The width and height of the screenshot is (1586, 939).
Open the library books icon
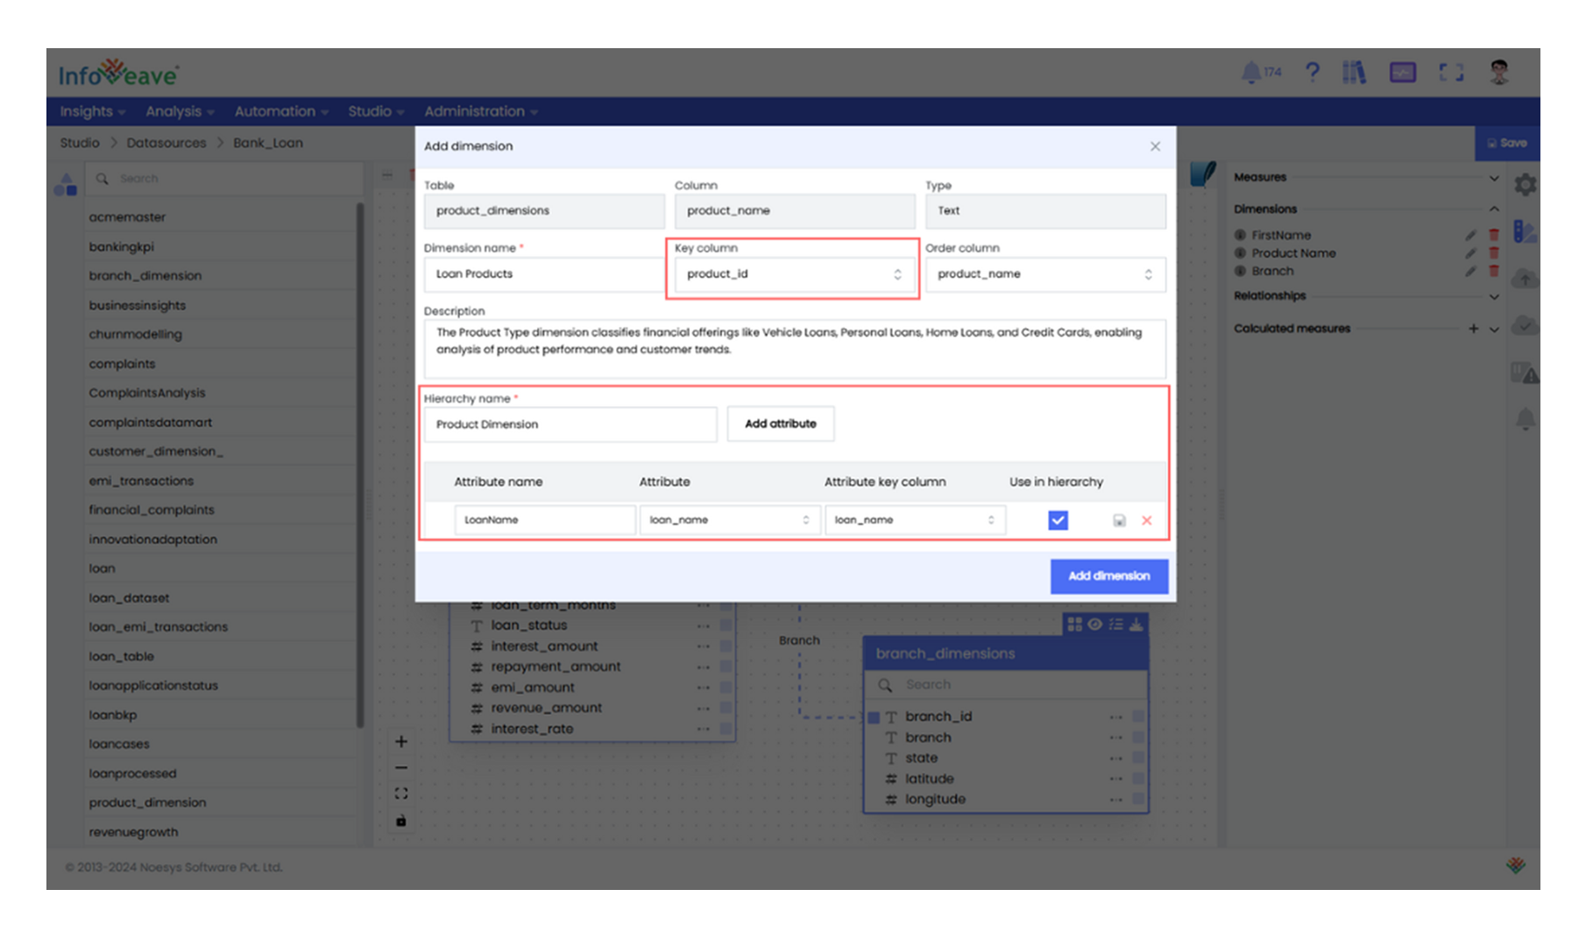[1354, 73]
